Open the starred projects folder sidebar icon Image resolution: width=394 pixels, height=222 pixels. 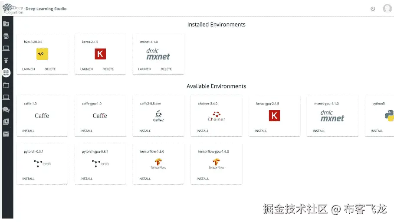coord(6,24)
